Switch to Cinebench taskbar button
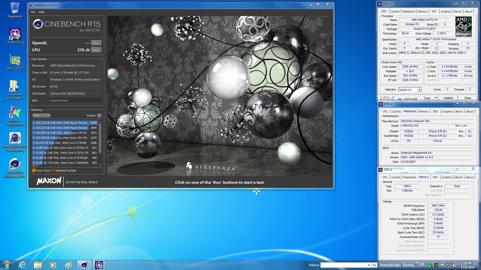The height and width of the screenshot is (270, 481). (84, 265)
